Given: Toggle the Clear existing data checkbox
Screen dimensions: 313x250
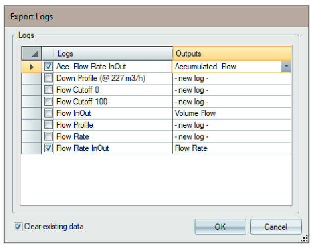Looking at the screenshot, I should [x=18, y=227].
